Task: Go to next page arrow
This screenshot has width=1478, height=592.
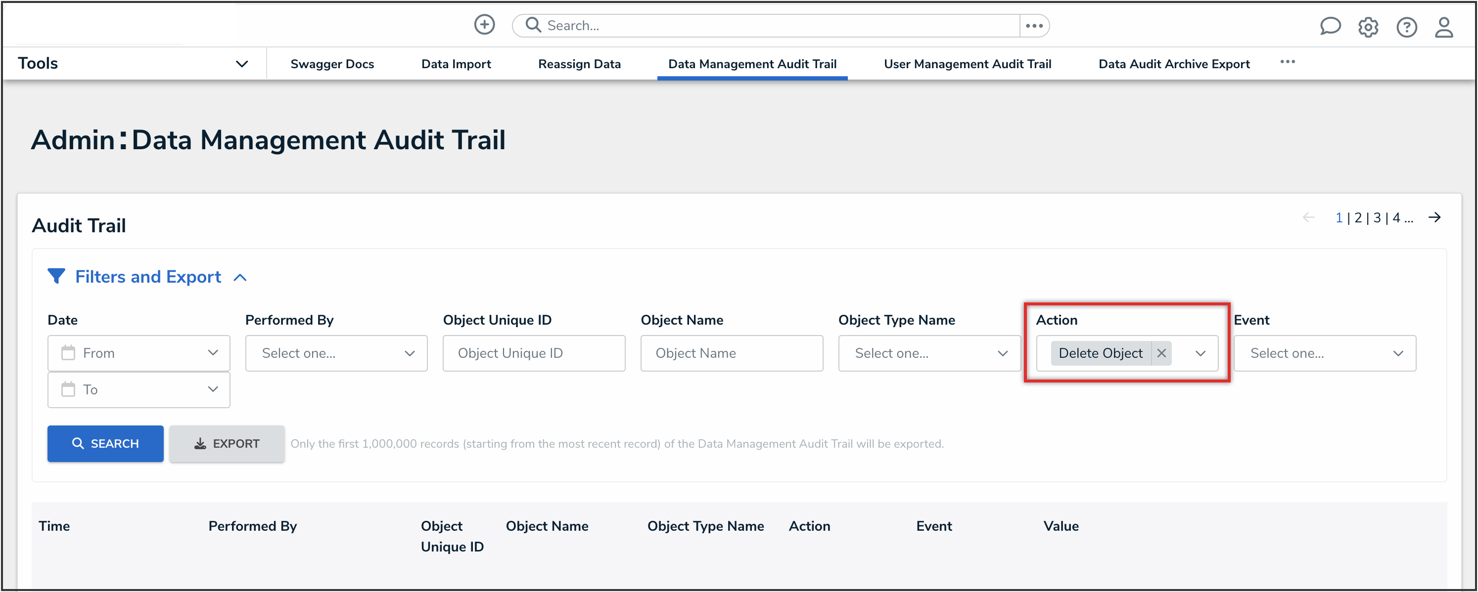Action: 1434,217
